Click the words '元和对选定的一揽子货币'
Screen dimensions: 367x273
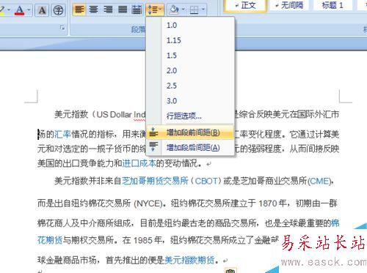point(84,149)
